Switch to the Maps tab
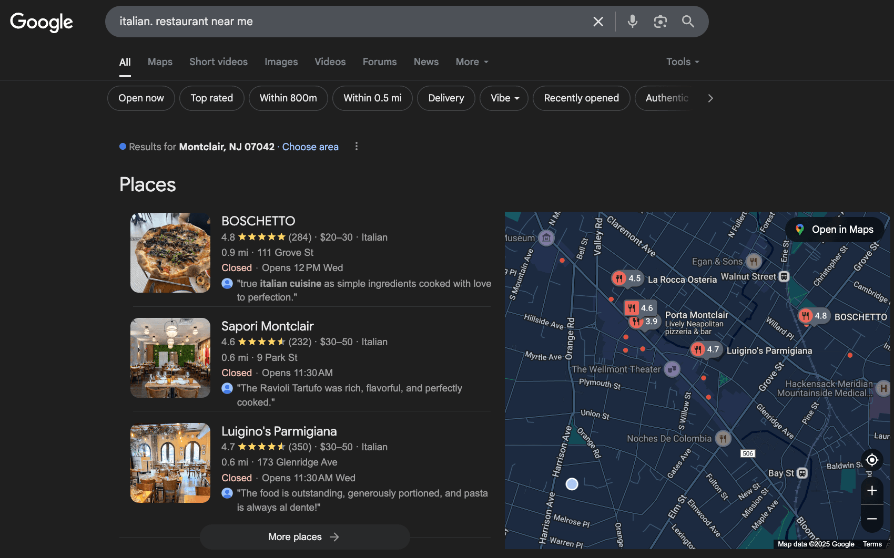Viewport: 894px width, 558px height. coord(160,62)
